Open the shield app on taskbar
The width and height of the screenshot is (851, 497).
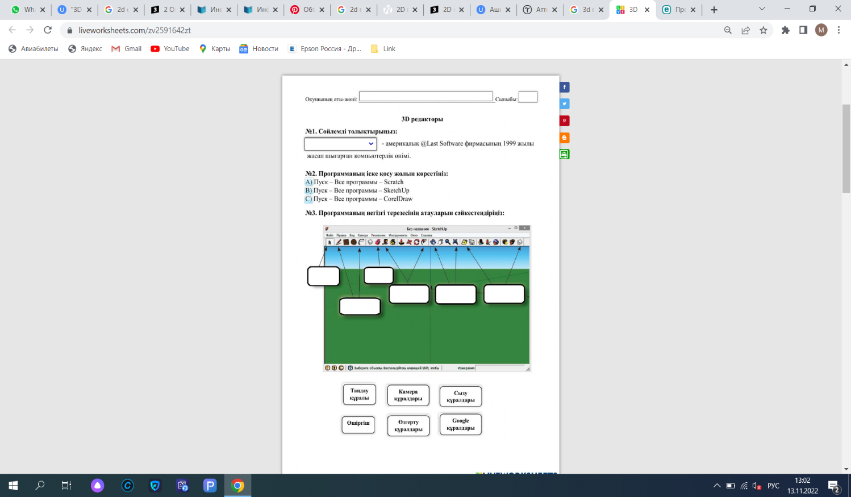coord(155,486)
